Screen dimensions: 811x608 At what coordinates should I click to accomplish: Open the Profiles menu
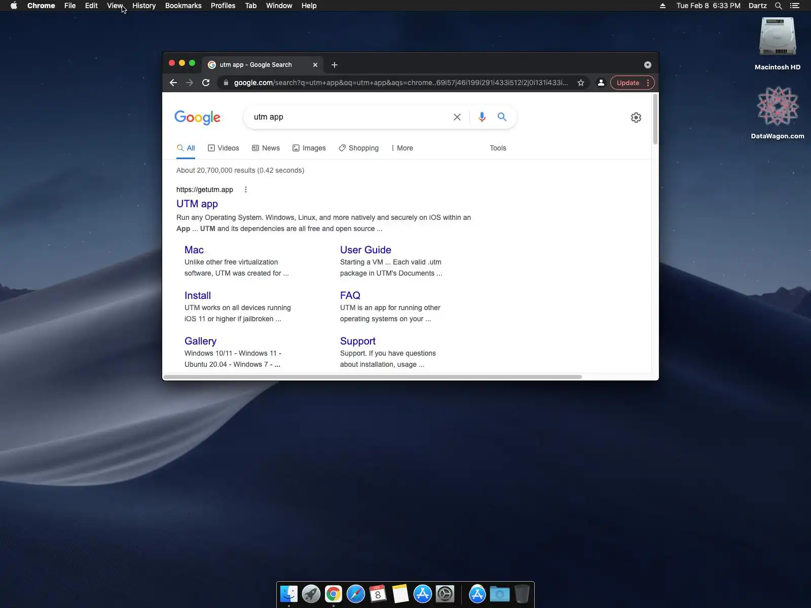(x=223, y=6)
